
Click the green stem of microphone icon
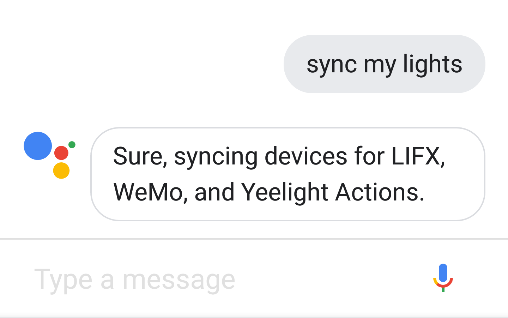443,289
